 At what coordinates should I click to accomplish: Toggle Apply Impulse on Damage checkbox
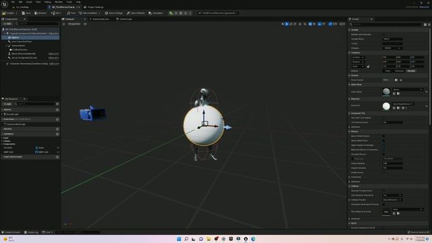383,145
